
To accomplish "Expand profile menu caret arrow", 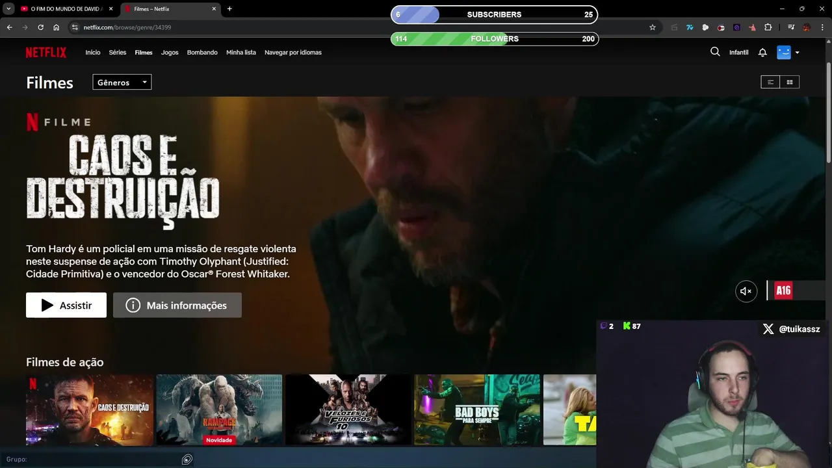I will tap(798, 53).
